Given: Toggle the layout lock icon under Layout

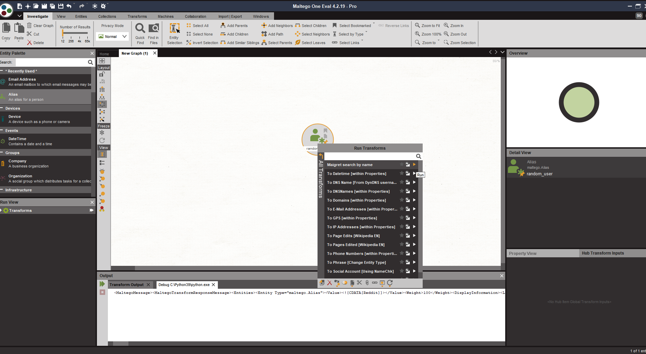Looking at the screenshot, I should tap(102, 74).
